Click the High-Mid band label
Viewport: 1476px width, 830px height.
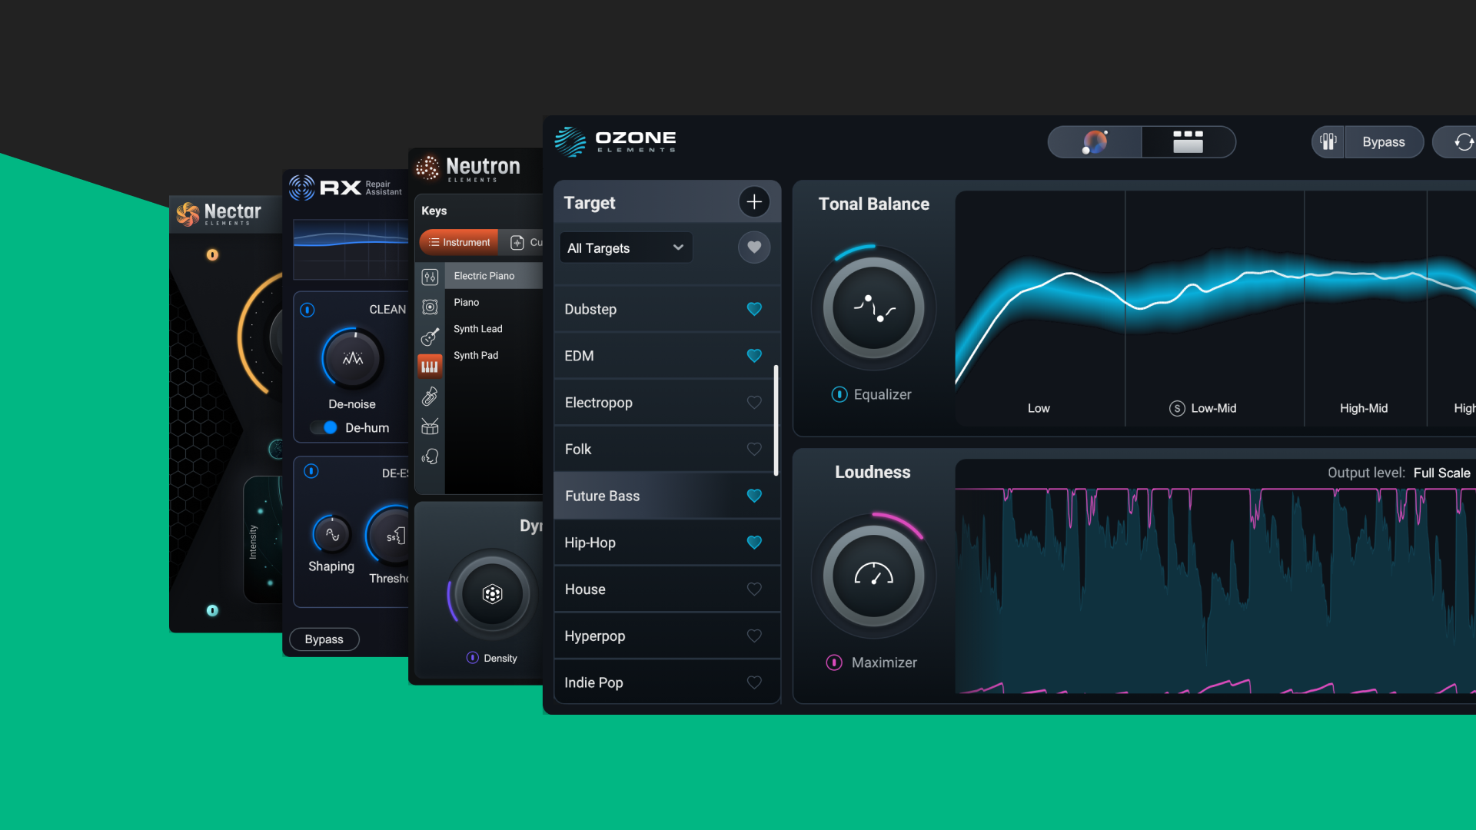(x=1364, y=409)
